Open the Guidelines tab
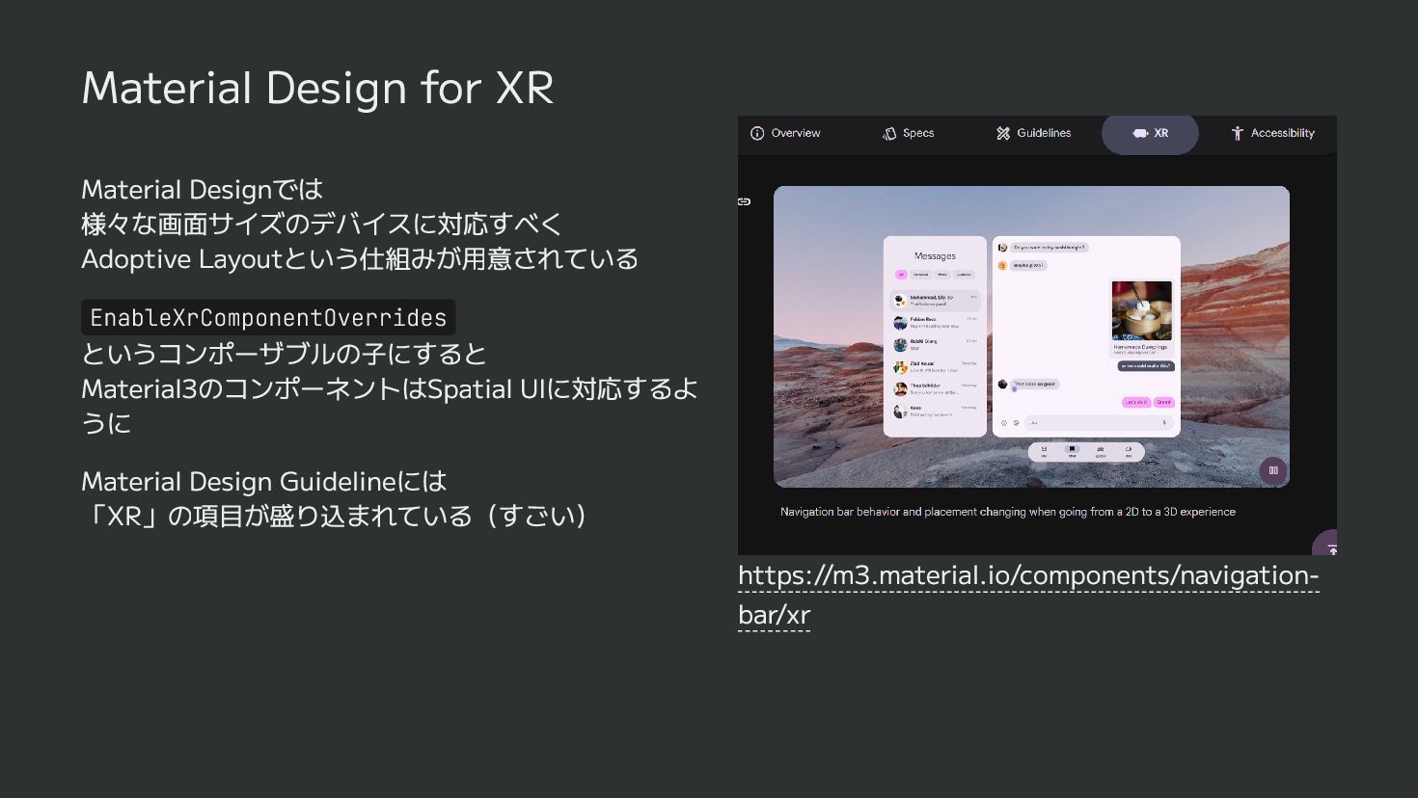This screenshot has height=798, width=1418. coord(1033,133)
